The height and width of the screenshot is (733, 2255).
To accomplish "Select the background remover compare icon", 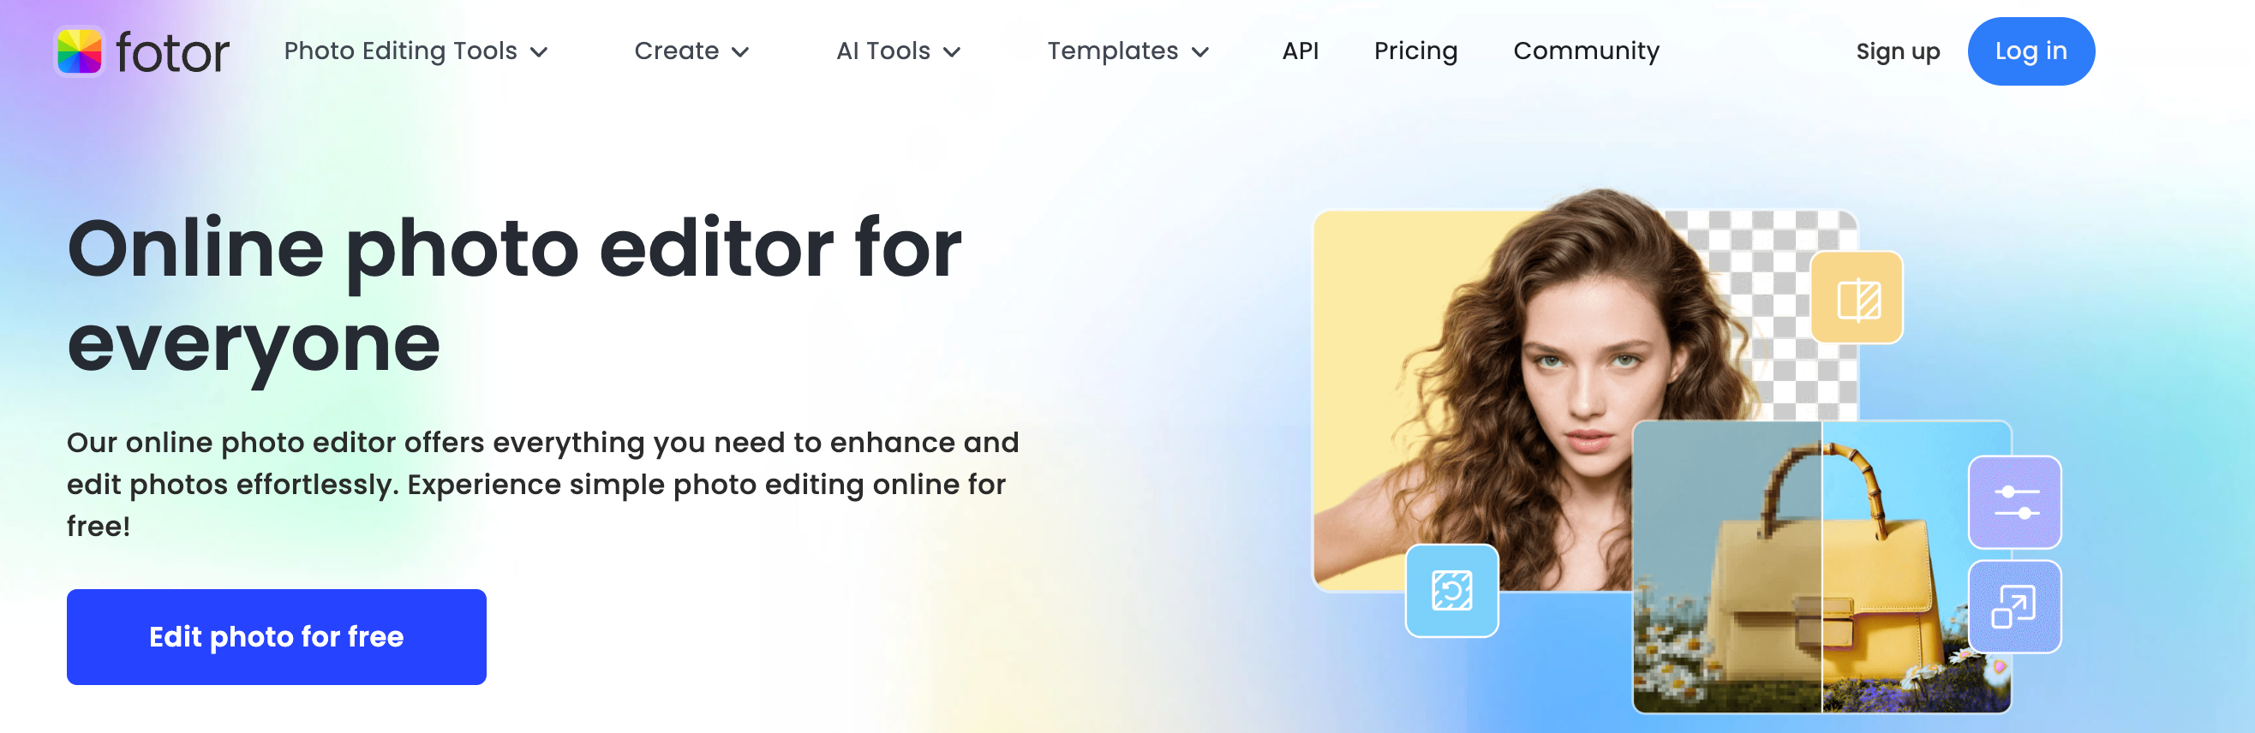I will click(x=1857, y=298).
